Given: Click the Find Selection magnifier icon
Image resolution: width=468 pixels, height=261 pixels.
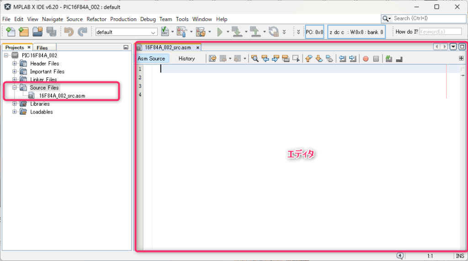Looking at the screenshot, I should tap(255, 59).
